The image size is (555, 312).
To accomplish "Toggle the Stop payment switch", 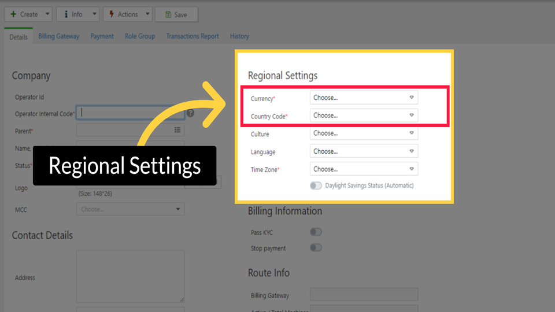I will click(316, 248).
